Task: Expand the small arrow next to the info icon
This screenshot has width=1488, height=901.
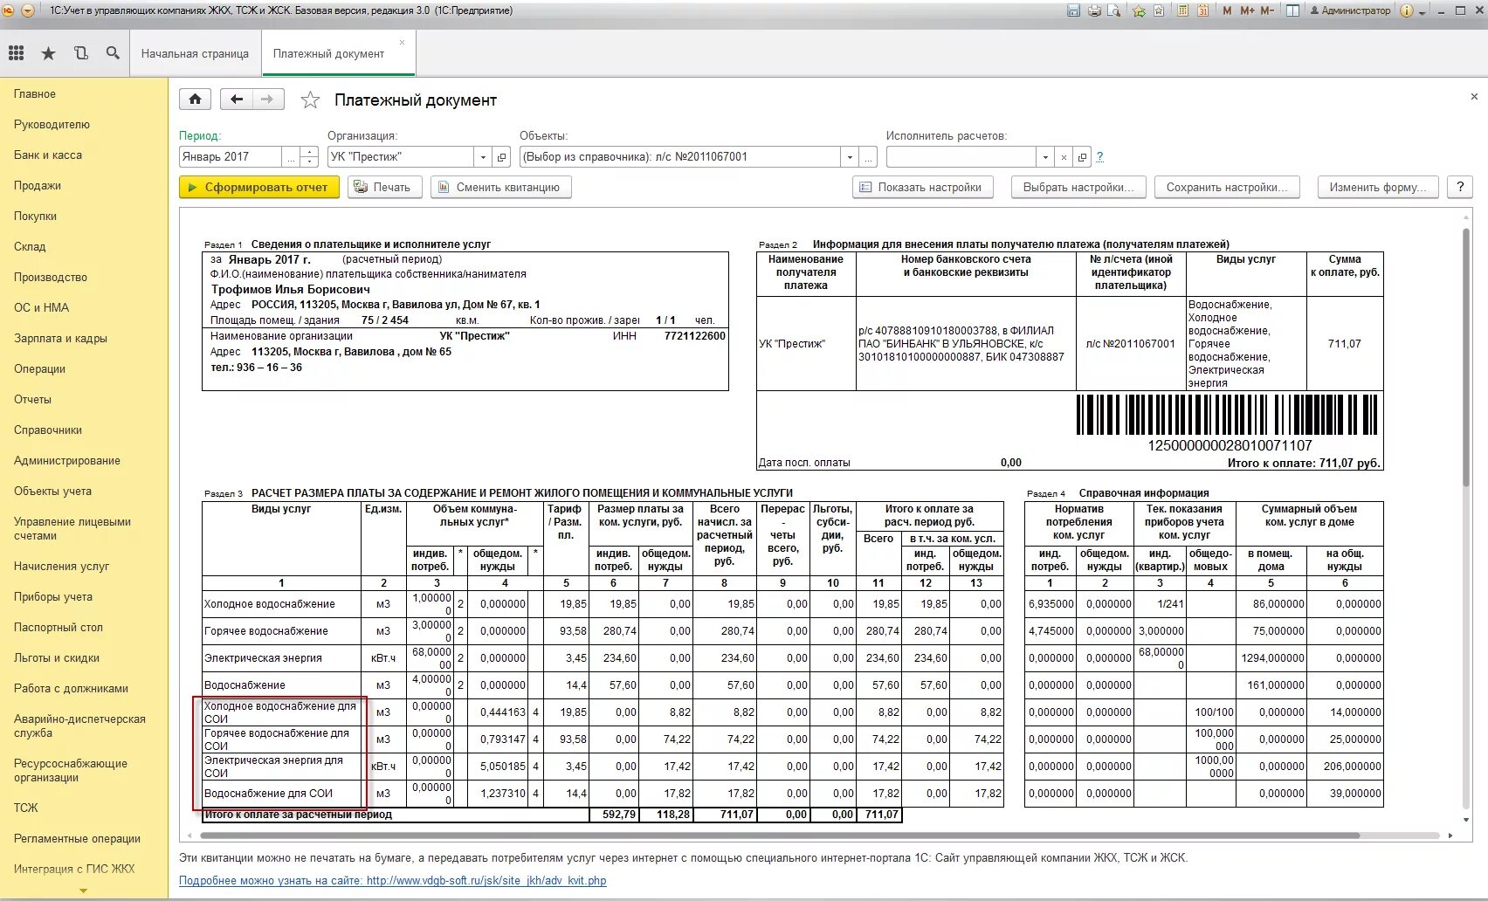Action: tap(1422, 12)
